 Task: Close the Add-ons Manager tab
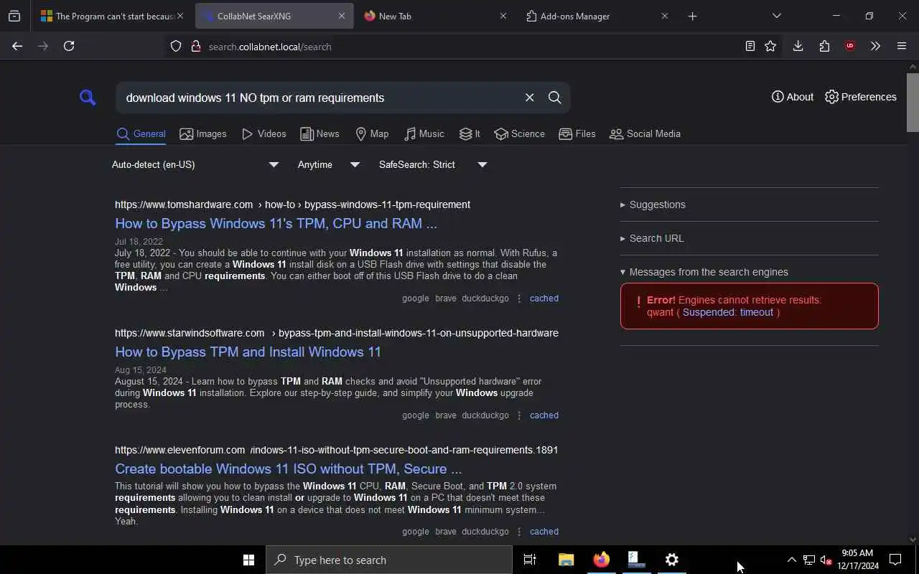664,16
